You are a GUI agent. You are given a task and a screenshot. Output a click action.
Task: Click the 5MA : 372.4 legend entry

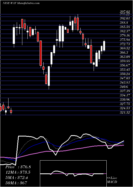(x=16, y=178)
